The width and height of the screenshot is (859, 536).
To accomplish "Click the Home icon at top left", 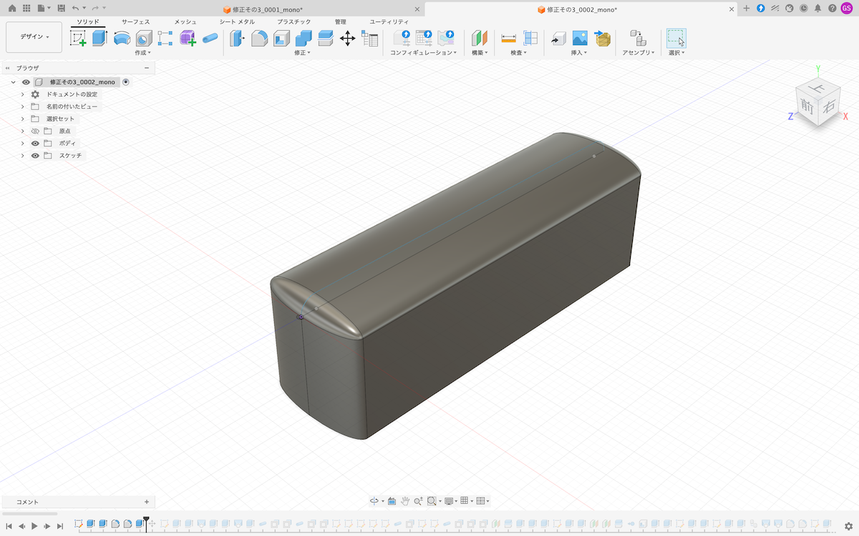I will 11,8.
